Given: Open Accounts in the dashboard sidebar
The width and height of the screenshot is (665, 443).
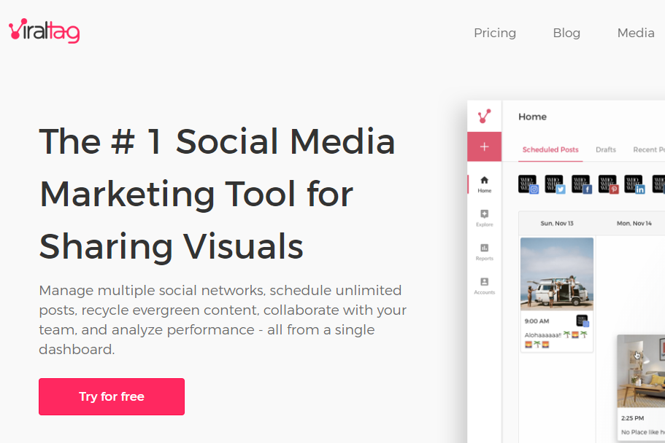Looking at the screenshot, I should tap(484, 286).
